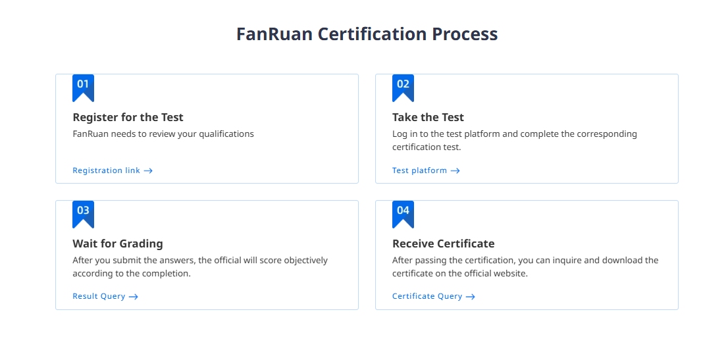Image resolution: width=726 pixels, height=360 pixels.
Task: Click the 03 bookmark badge icon
Action: click(x=83, y=214)
